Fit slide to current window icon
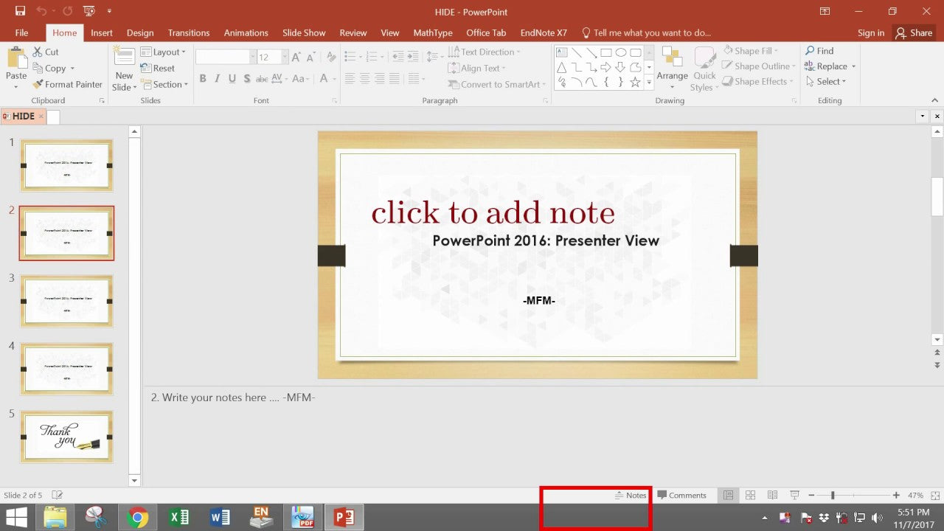This screenshot has width=944, height=531. click(935, 496)
